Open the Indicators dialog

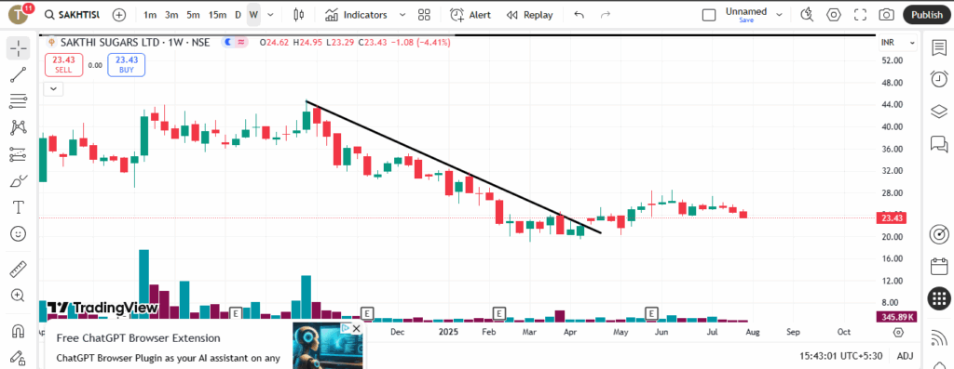click(x=357, y=15)
